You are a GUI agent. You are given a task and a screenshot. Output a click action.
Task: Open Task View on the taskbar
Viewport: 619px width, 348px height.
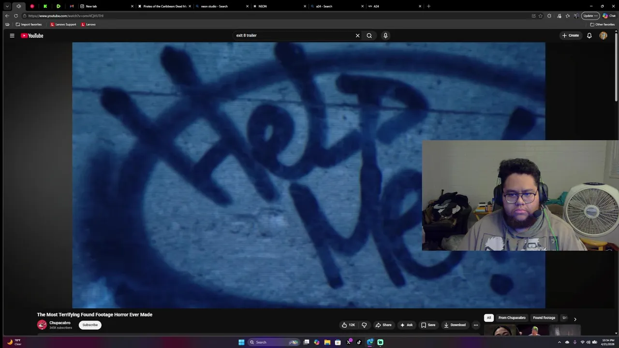point(306,342)
